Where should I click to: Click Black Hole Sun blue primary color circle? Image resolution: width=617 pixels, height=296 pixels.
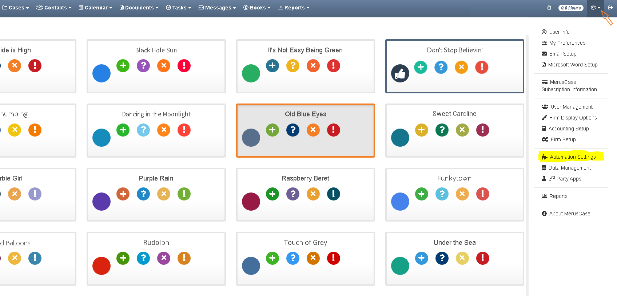(101, 73)
